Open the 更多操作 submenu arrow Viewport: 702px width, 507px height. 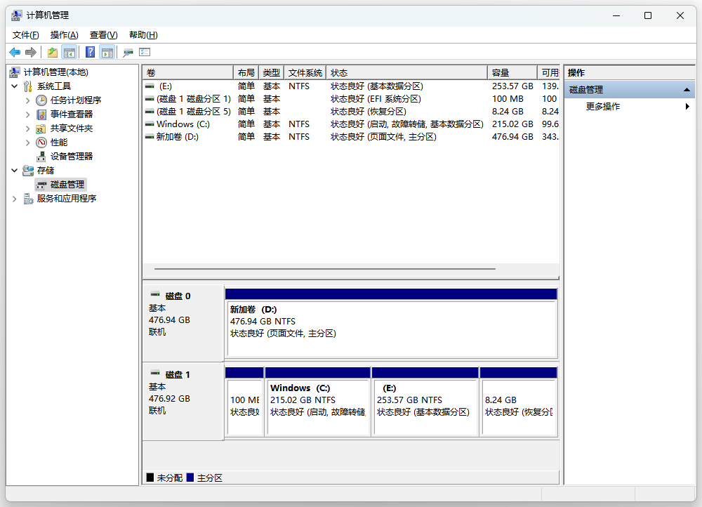(687, 107)
